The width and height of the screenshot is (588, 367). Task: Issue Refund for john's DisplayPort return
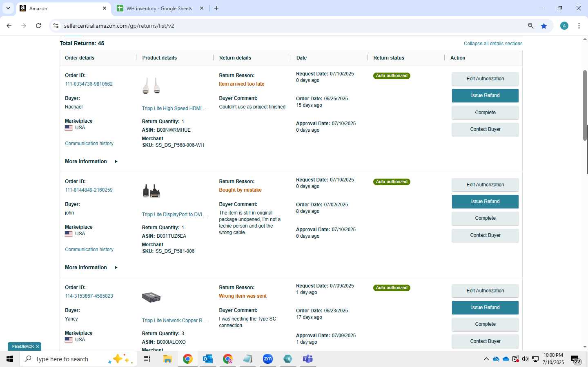(x=485, y=201)
